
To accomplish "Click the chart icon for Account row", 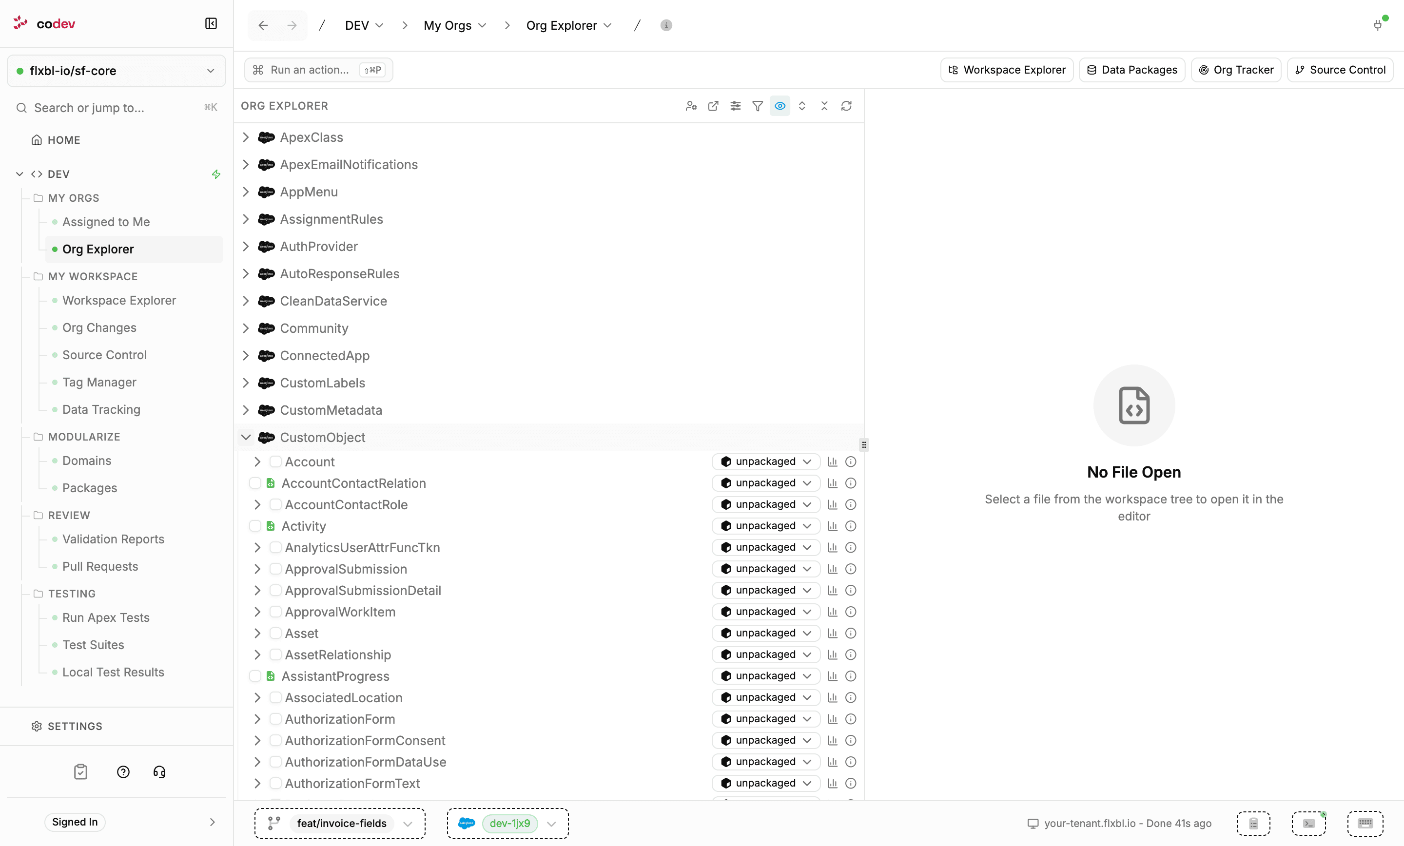I will [x=832, y=461].
